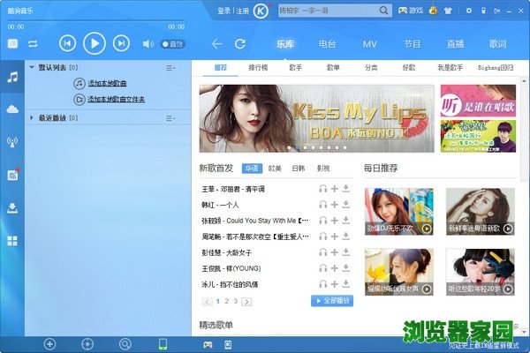The height and width of the screenshot is (353, 530).
Task: Click the search box with 陈柏宇 text
Action: click(329, 11)
